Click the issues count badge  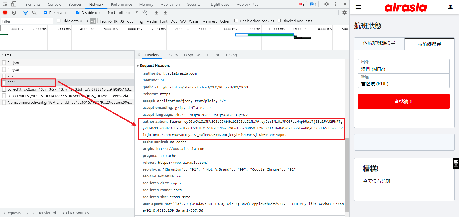(x=313, y=4)
